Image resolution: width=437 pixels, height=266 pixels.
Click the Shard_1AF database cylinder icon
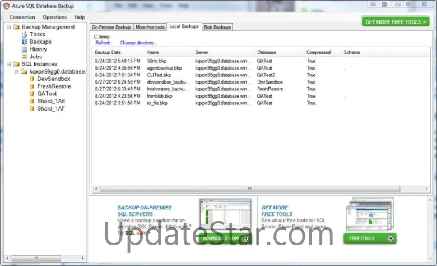click(x=32, y=108)
